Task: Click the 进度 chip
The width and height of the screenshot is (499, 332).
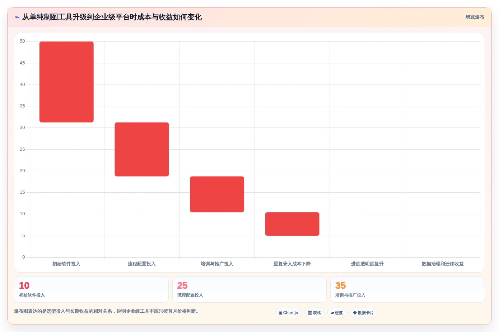Action: pyautogui.click(x=337, y=313)
